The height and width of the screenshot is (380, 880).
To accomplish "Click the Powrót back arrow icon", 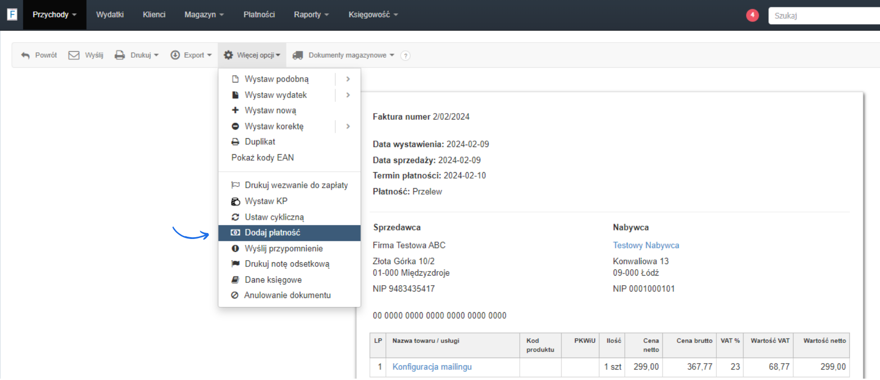I will pos(25,55).
